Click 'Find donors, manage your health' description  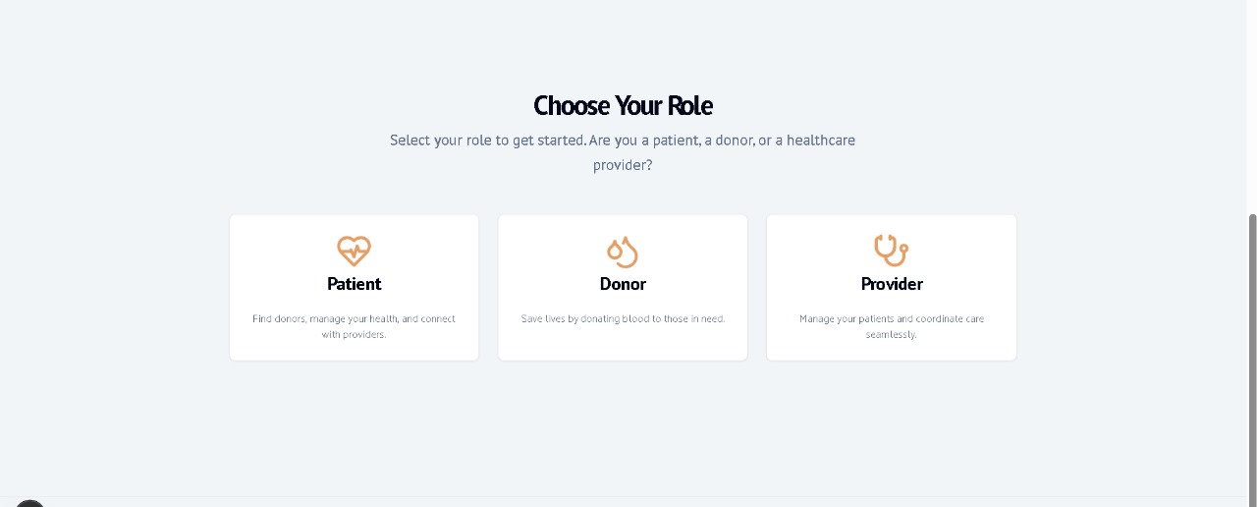(354, 318)
